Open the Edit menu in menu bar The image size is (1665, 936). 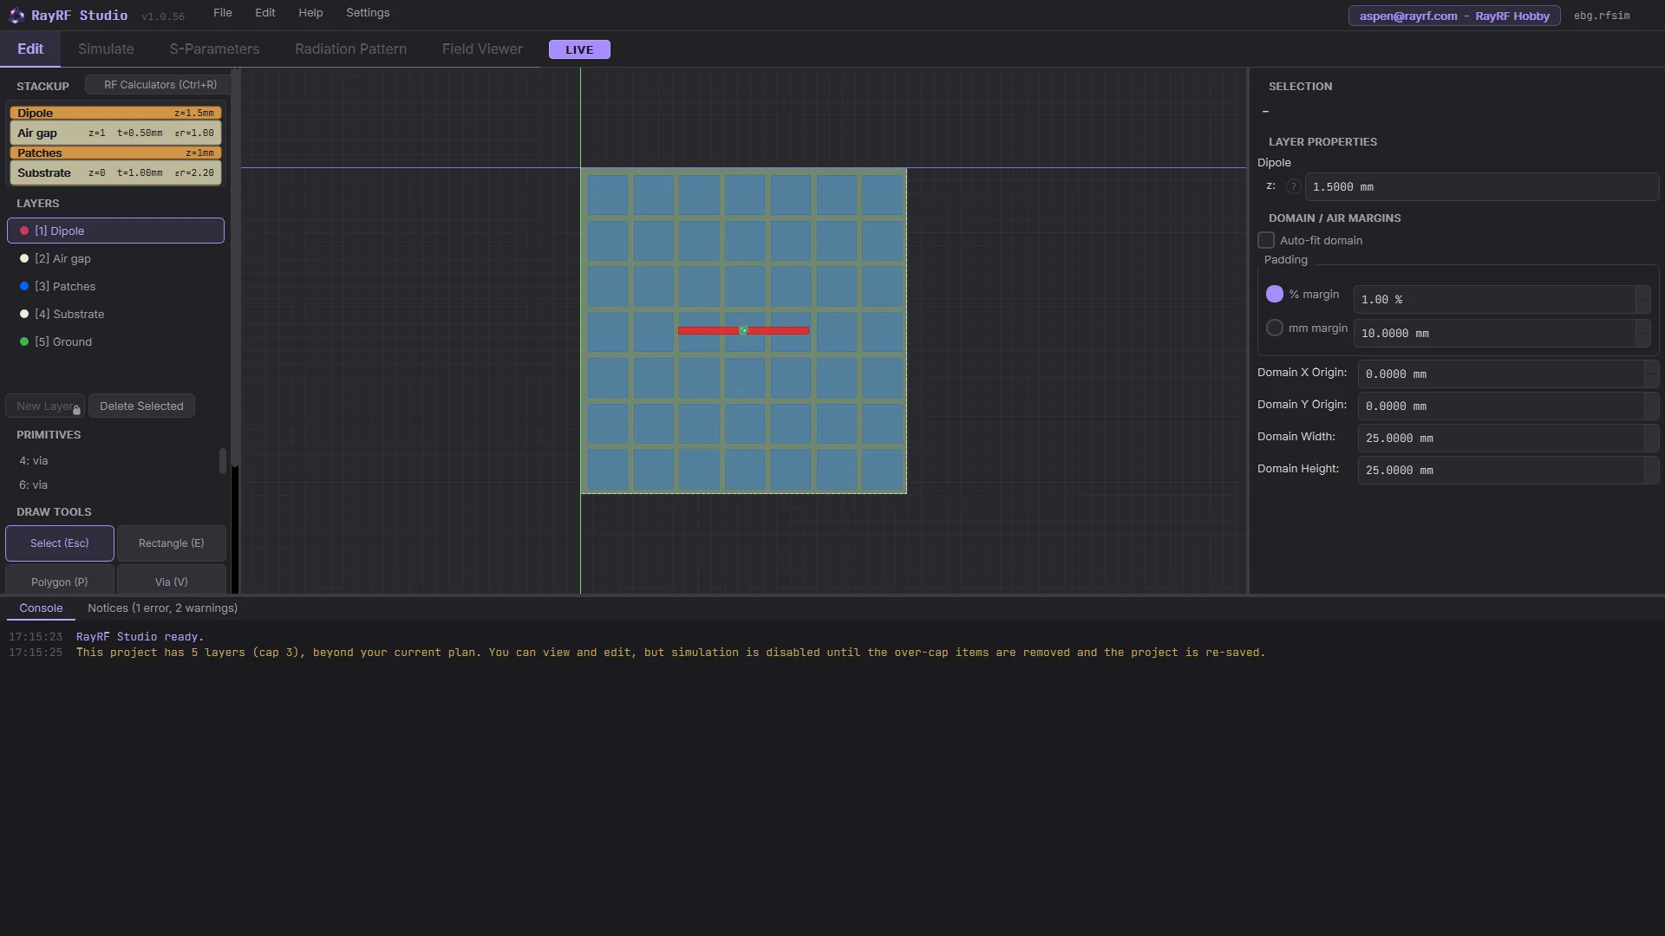click(265, 13)
